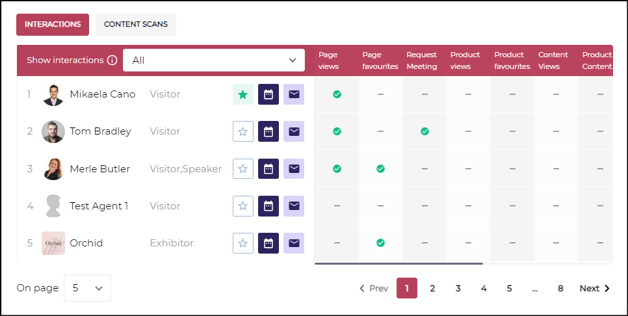This screenshot has width=628, height=316.
Task: Click calendar icon for Mikaela Cano
Action: click(268, 94)
